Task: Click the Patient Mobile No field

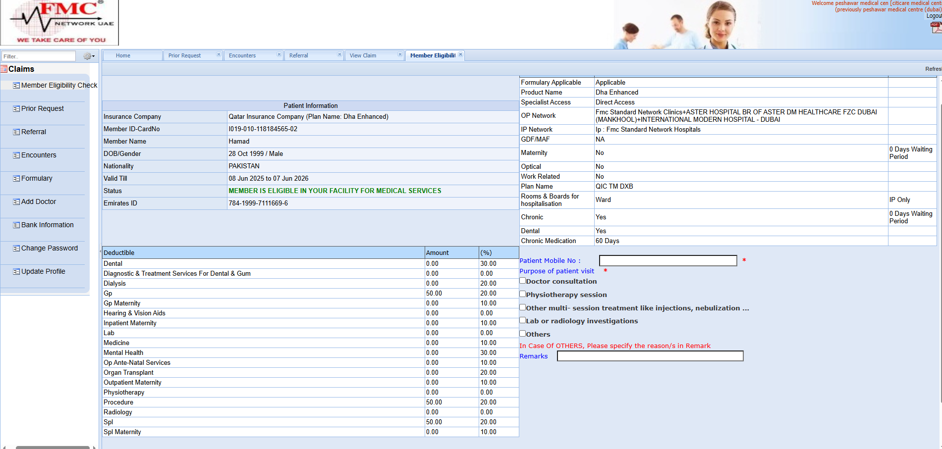Action: (x=667, y=261)
